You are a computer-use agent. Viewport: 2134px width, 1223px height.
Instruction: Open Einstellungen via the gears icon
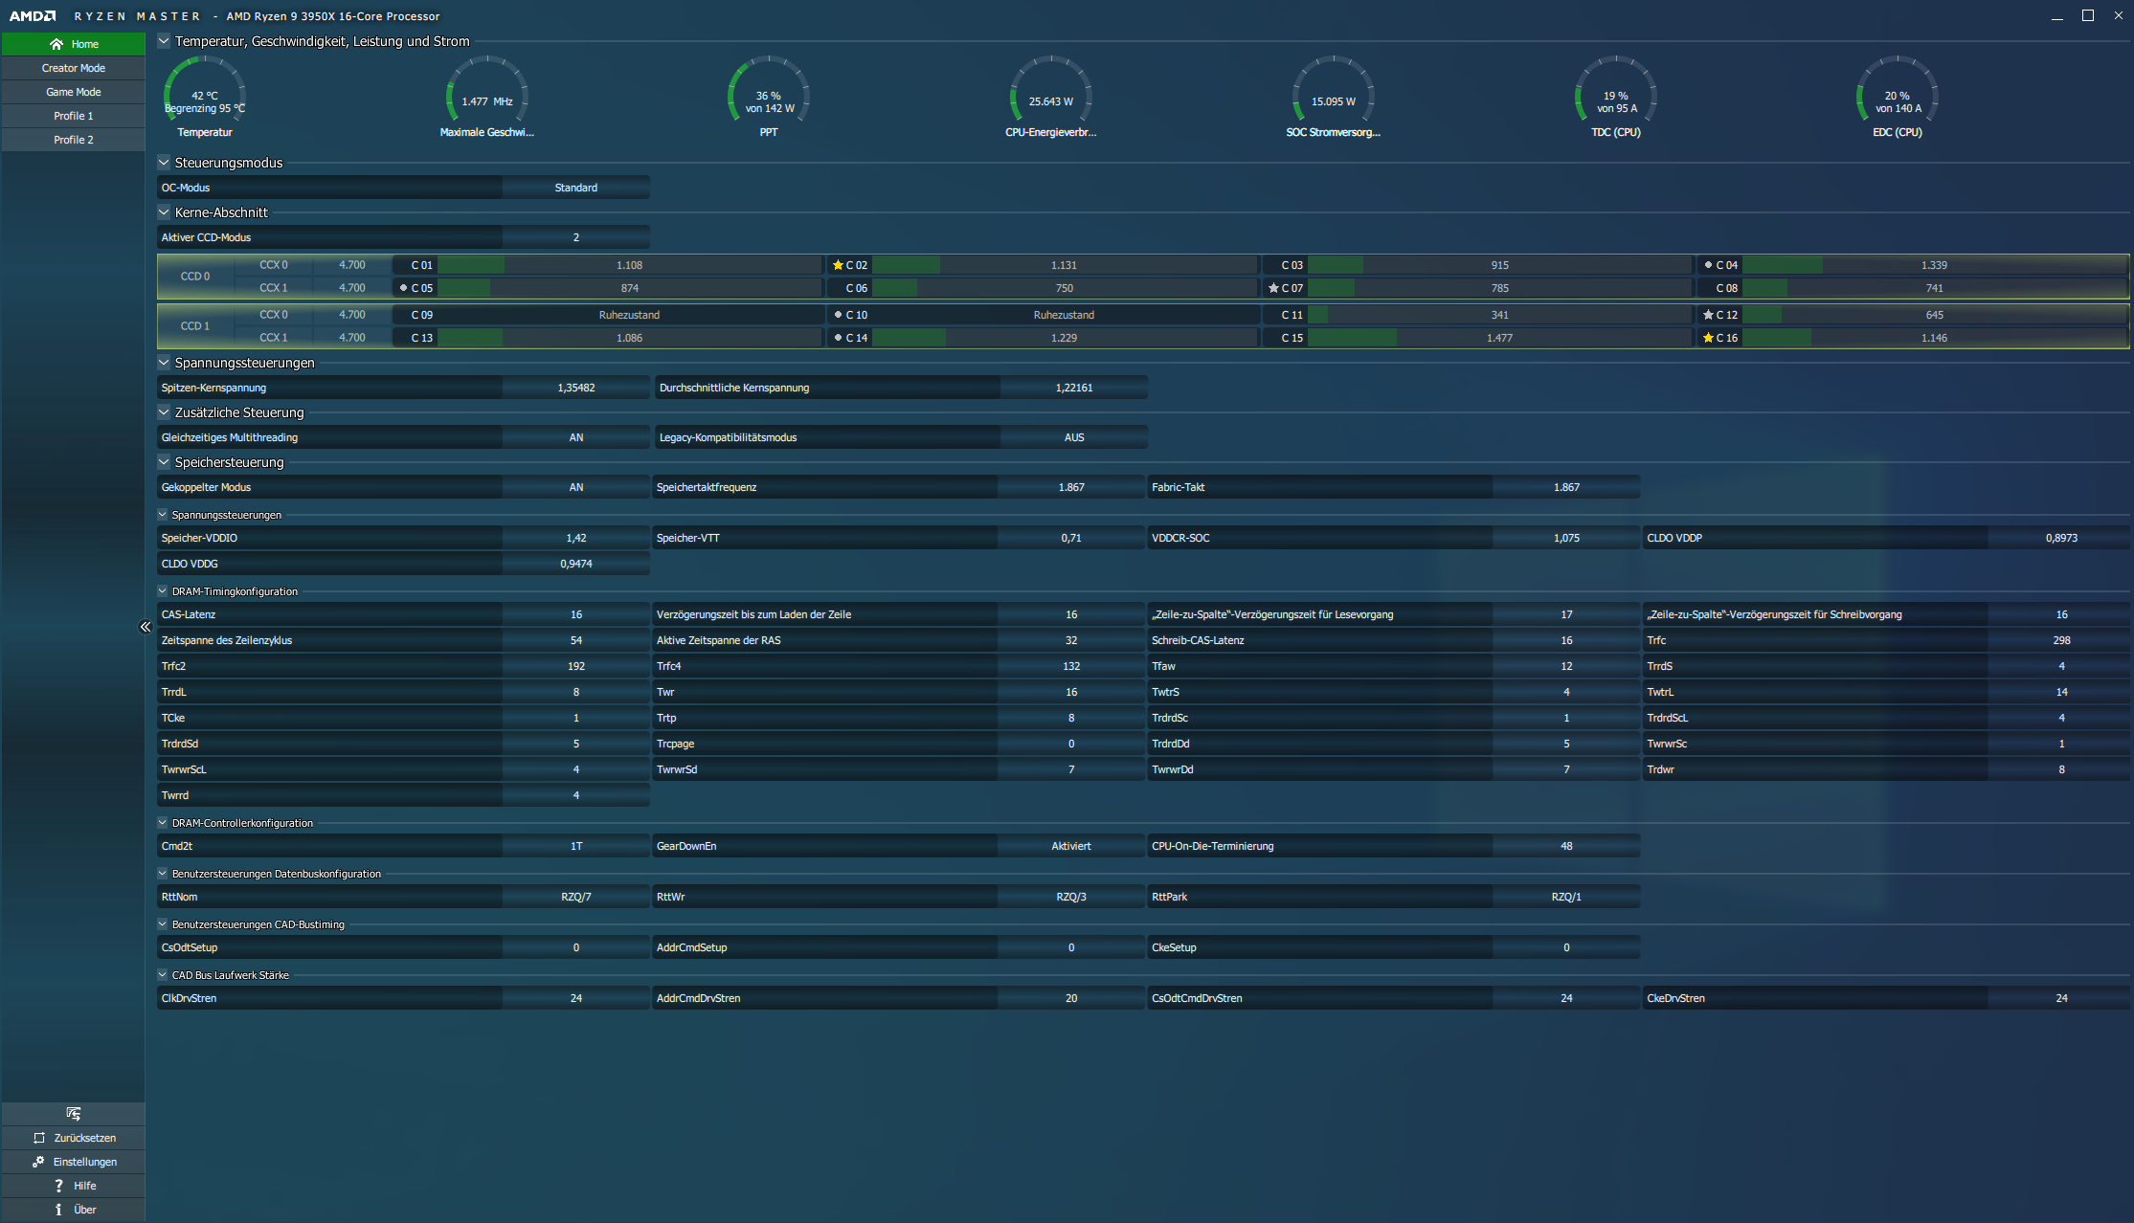[38, 1162]
